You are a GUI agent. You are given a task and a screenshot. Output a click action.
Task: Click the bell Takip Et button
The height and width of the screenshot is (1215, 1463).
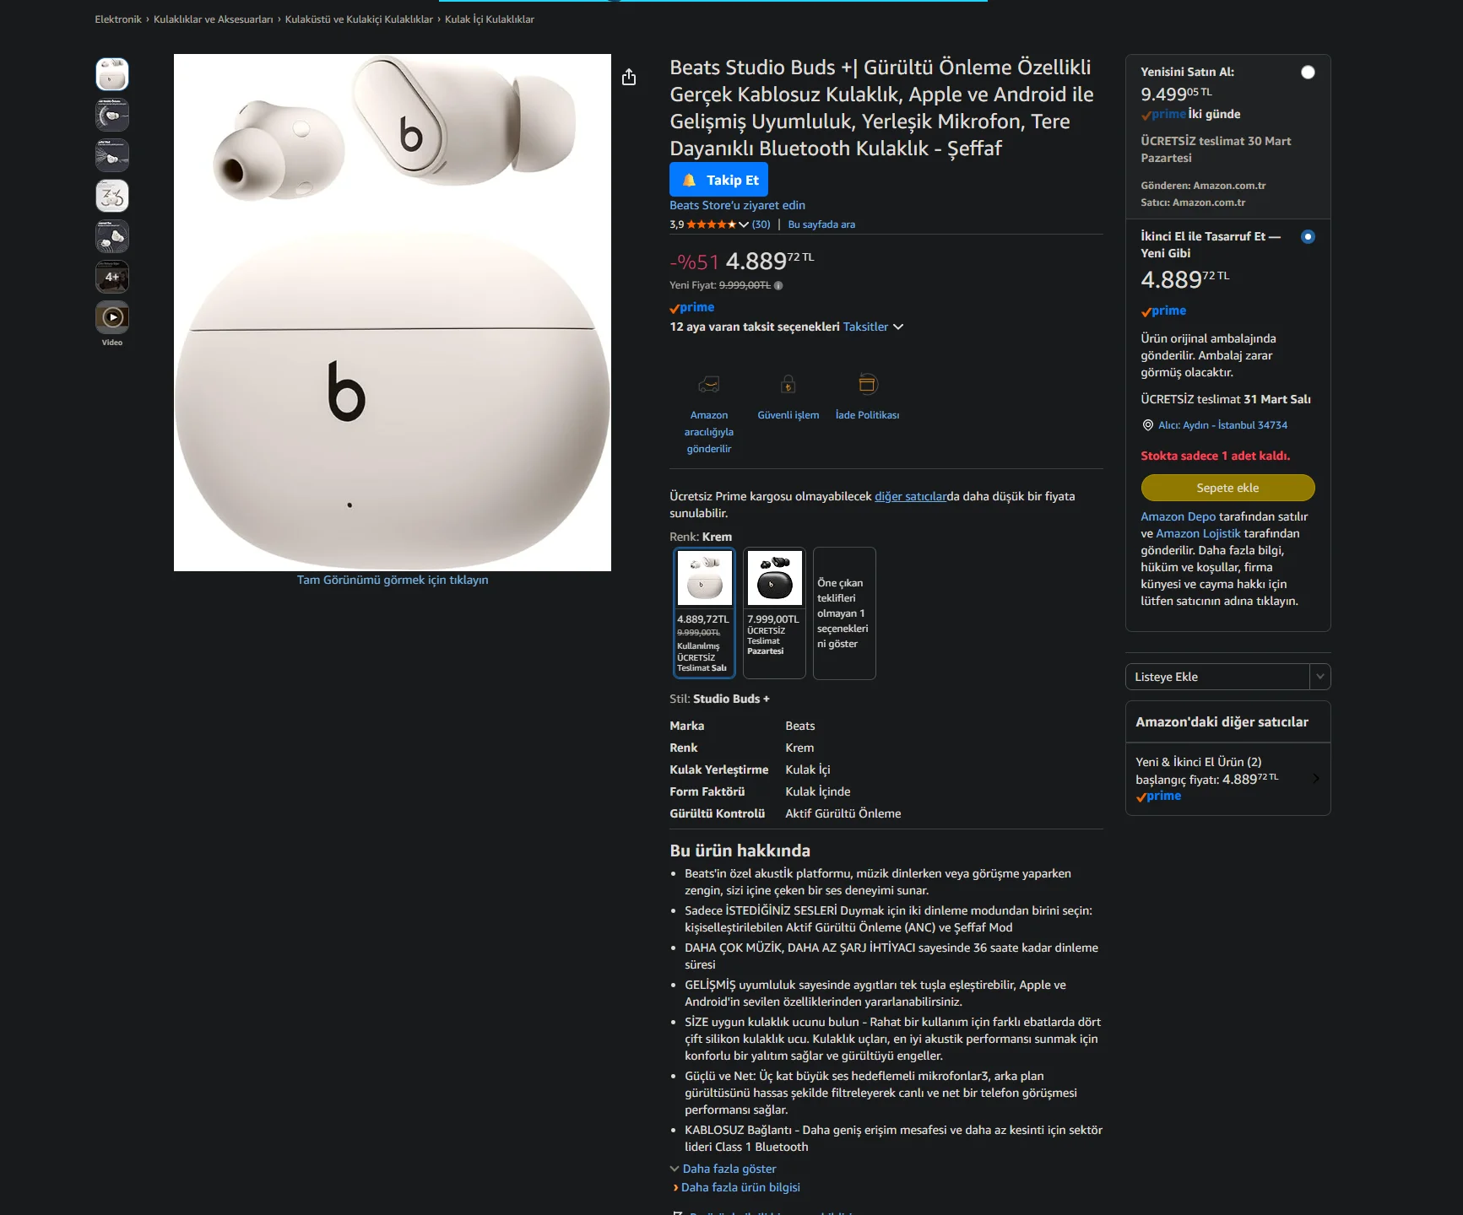coord(718,180)
